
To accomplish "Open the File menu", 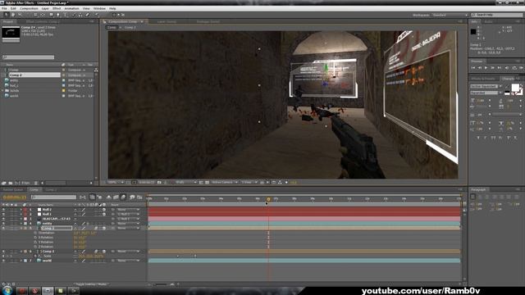I will tap(4, 8).
